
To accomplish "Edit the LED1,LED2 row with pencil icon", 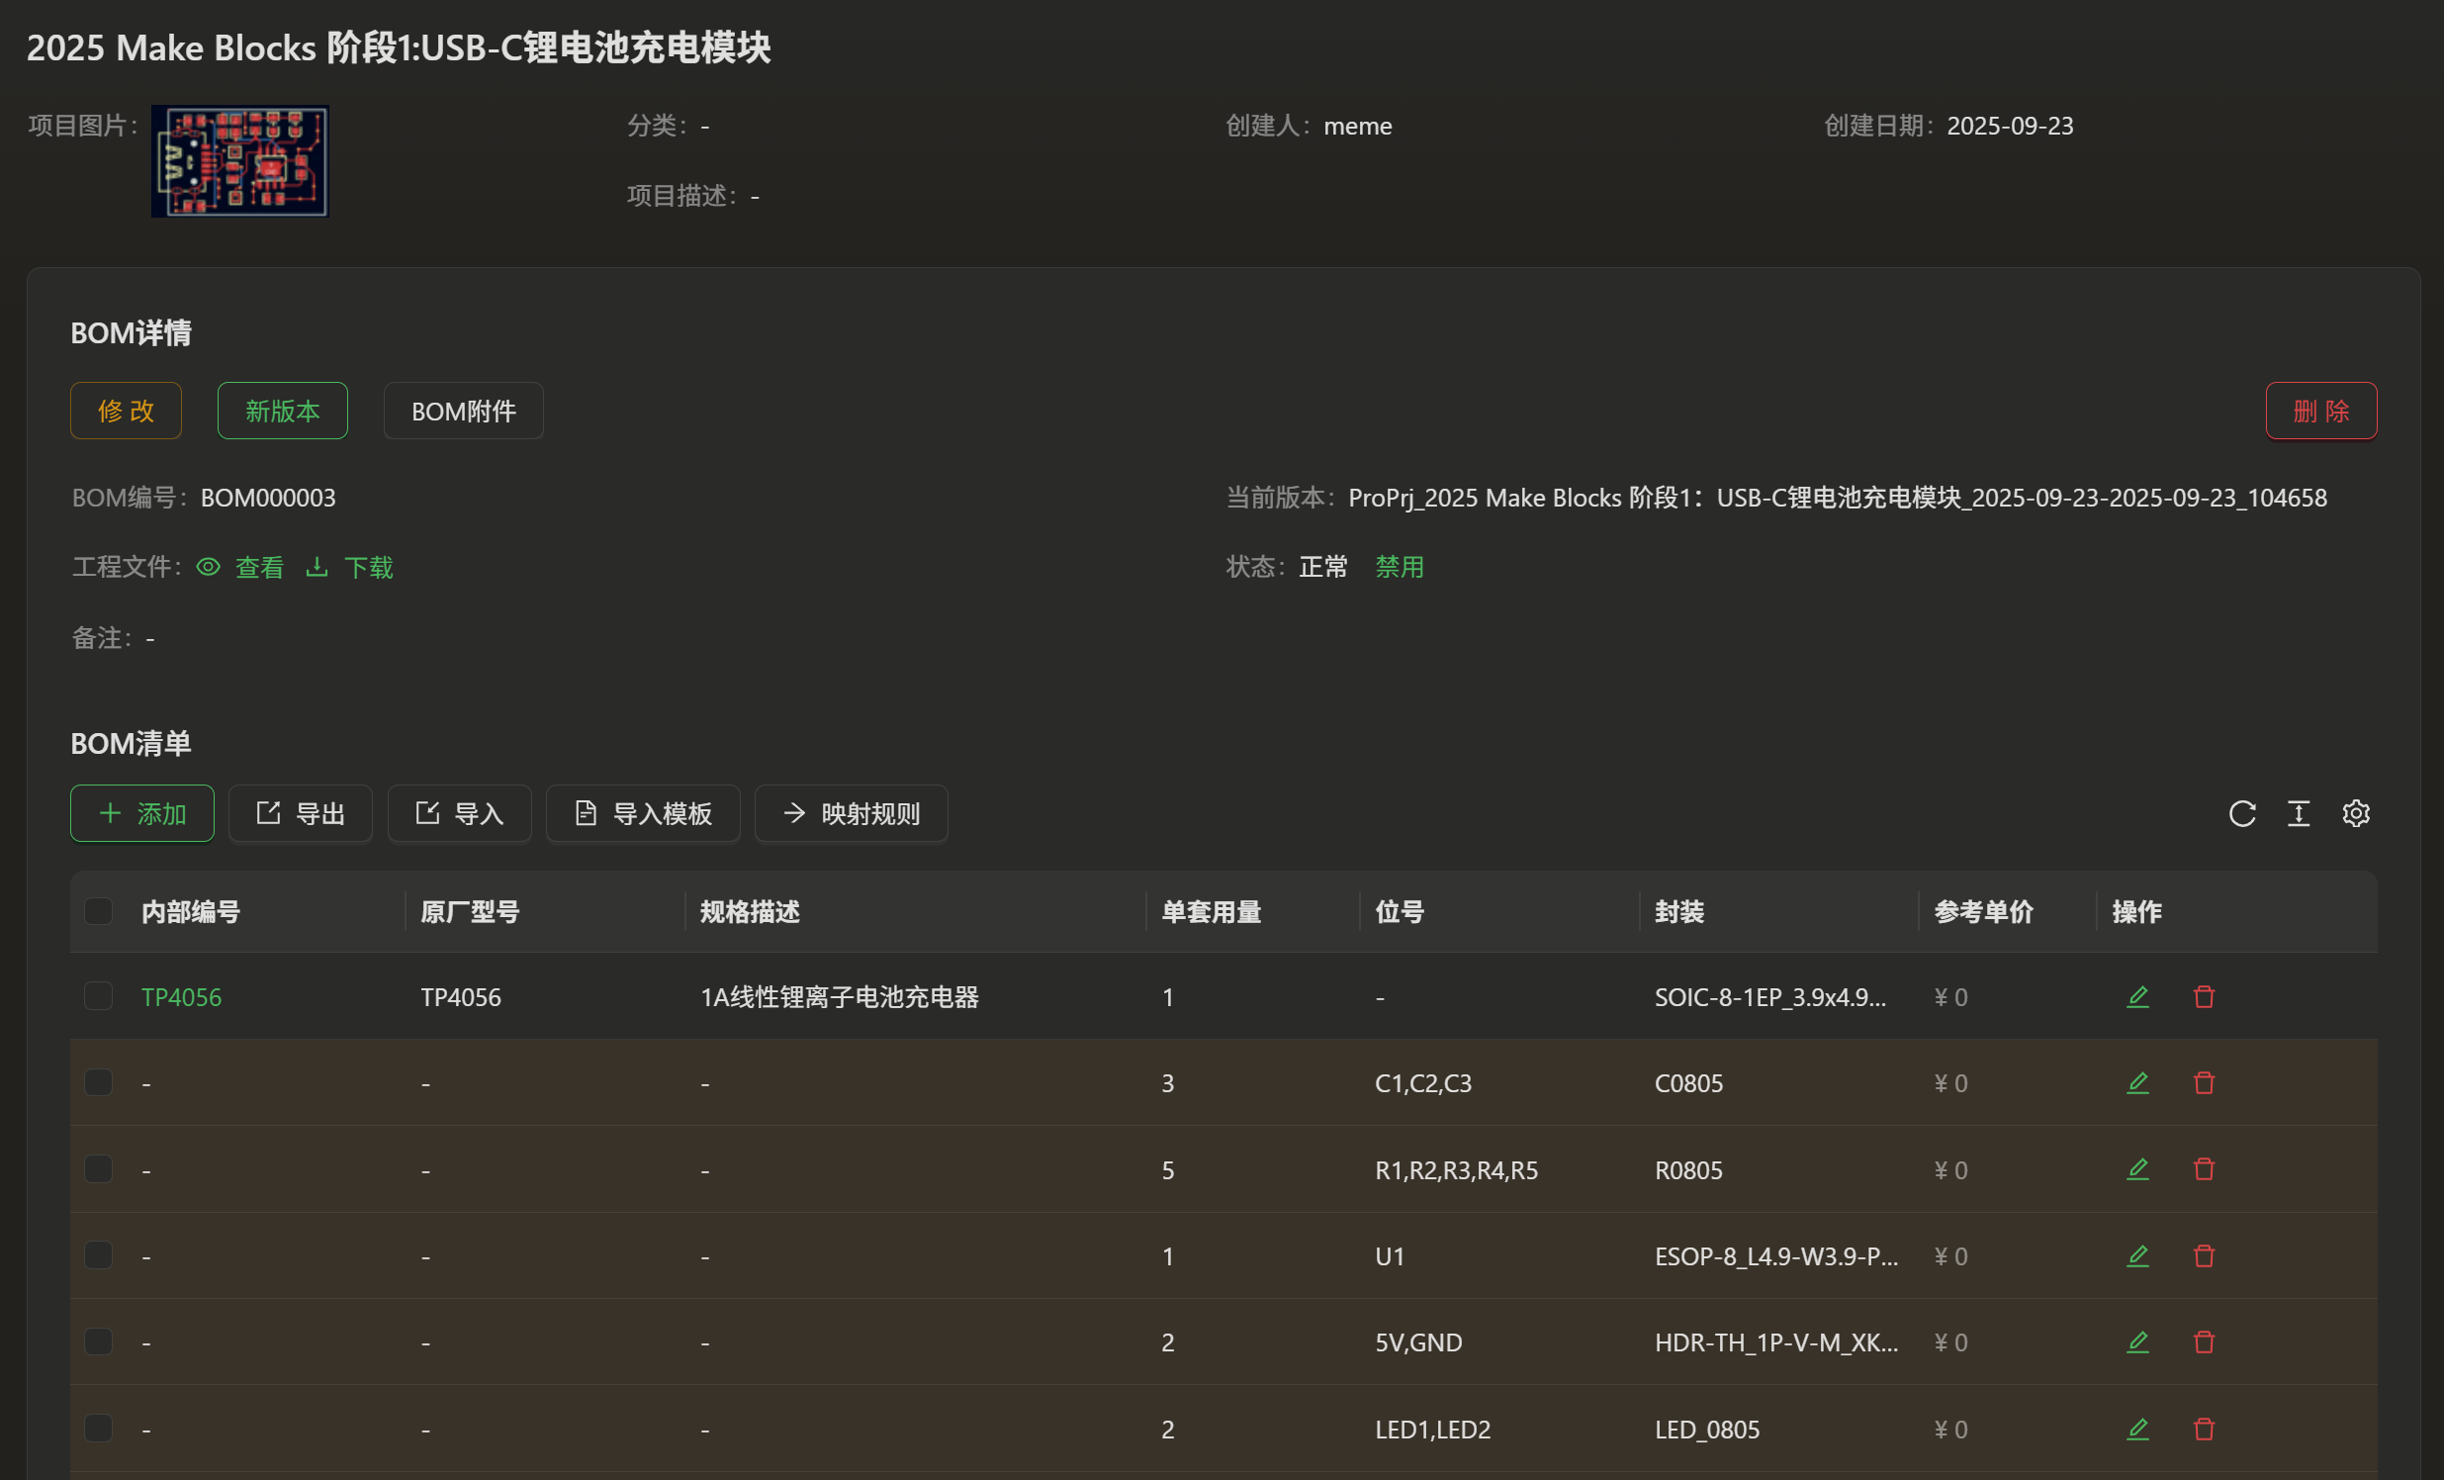I will pyautogui.click(x=2137, y=1429).
